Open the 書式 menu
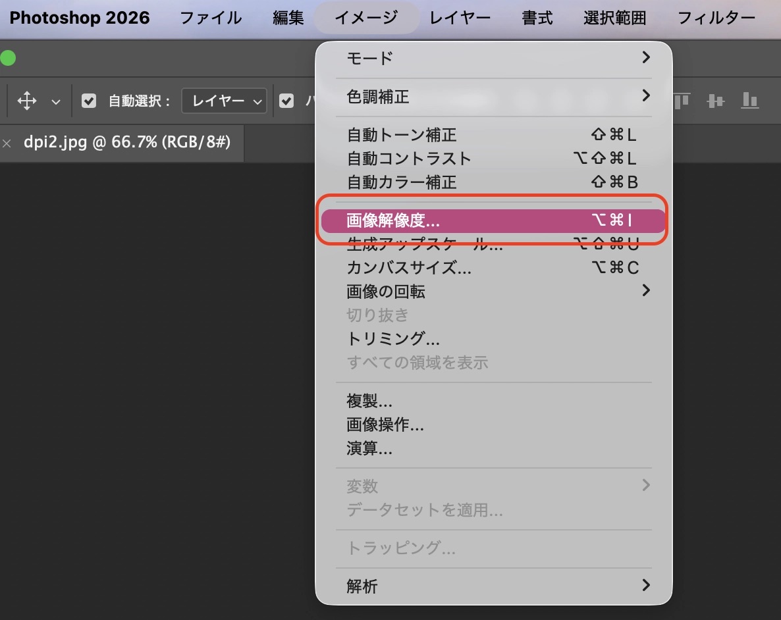781x620 pixels. pos(537,18)
